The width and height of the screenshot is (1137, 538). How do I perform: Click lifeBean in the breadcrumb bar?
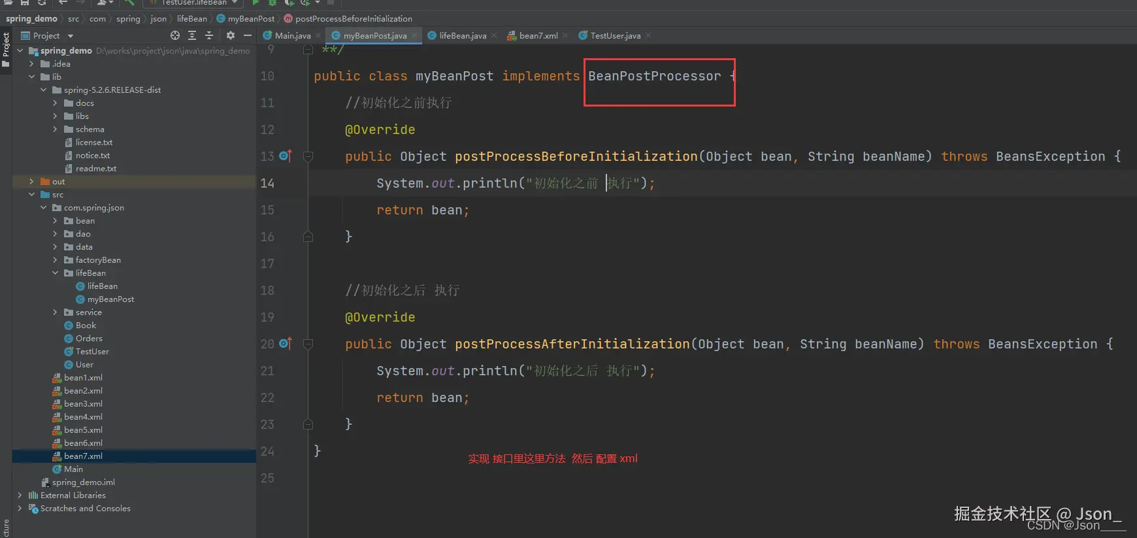pyautogui.click(x=192, y=18)
